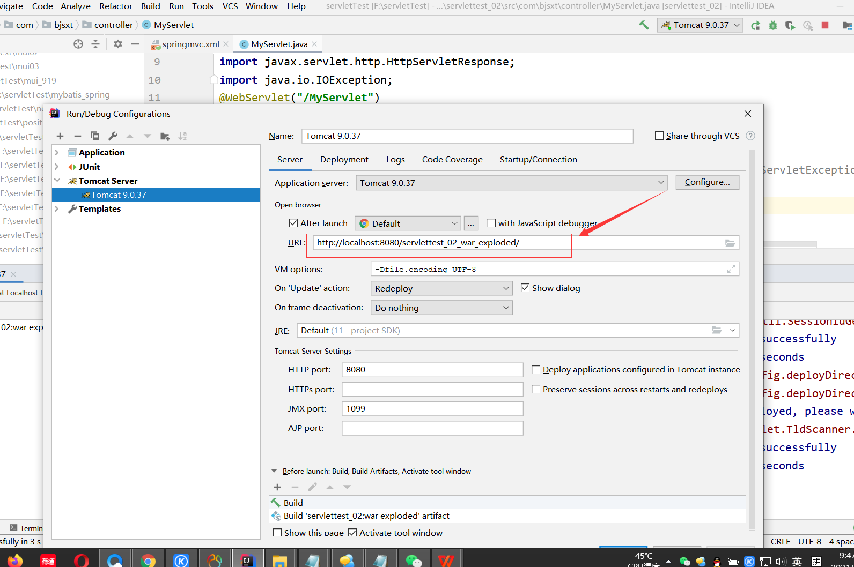Open Firefox from the taskbar

coord(15,560)
